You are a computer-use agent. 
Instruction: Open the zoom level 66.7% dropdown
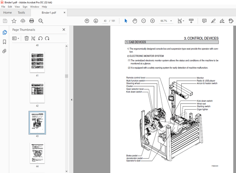(x=171, y=21)
